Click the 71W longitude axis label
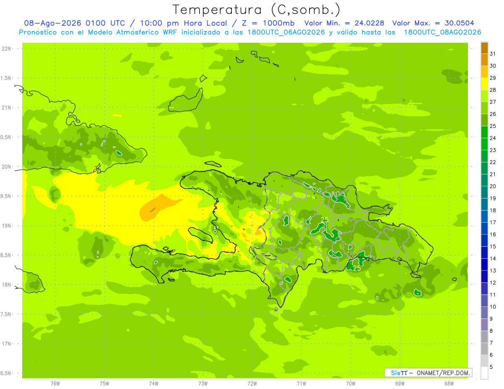This screenshot has width=504, height=389. coord(301,383)
